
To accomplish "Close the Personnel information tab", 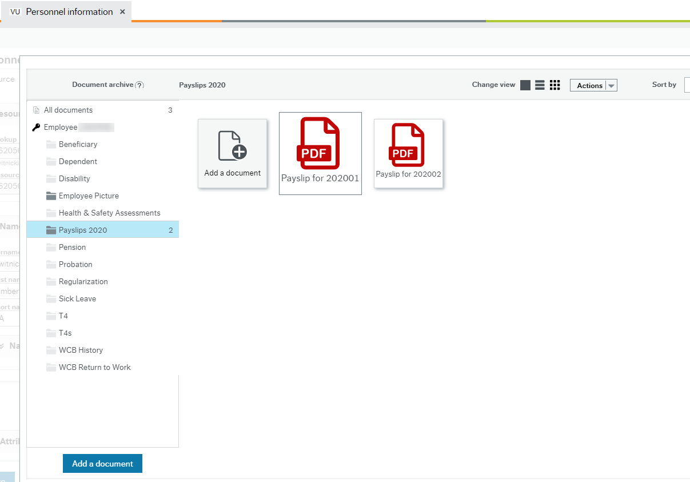I will 122,11.
